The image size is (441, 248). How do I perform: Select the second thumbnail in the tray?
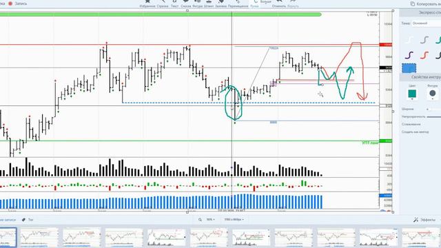pos(39,238)
